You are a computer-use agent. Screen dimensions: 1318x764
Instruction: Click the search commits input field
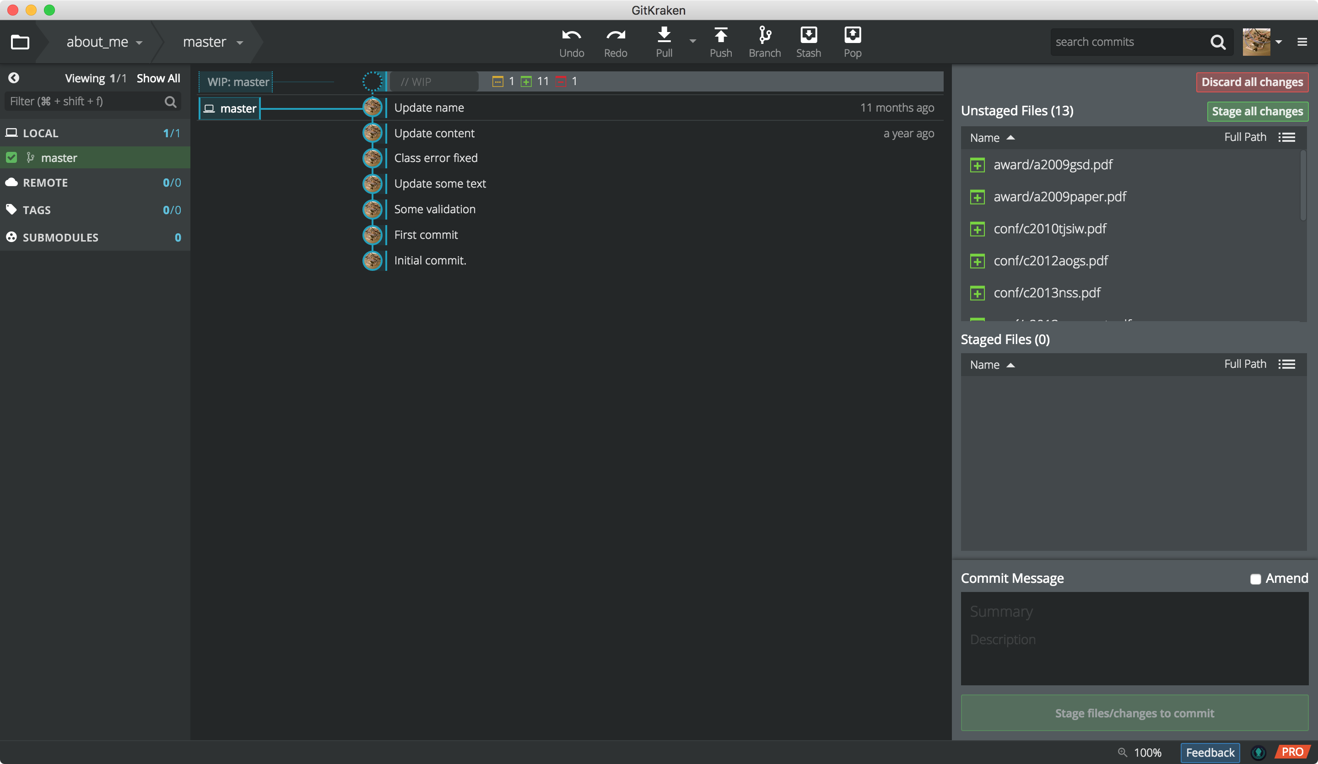click(x=1130, y=42)
